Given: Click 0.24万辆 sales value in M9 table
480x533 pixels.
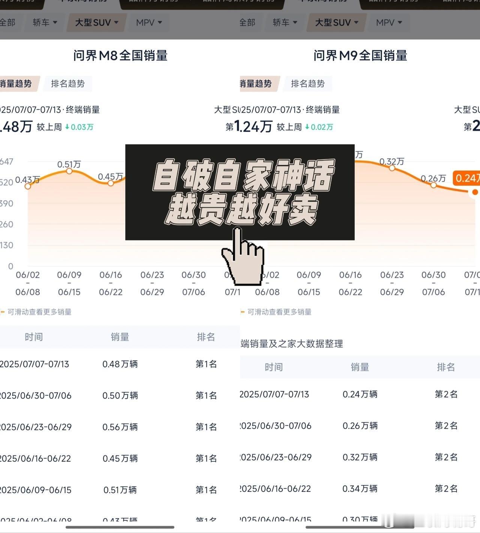Looking at the screenshot, I should click(x=360, y=394).
